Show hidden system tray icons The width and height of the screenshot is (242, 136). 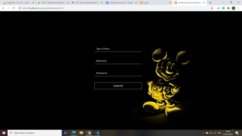203,133
